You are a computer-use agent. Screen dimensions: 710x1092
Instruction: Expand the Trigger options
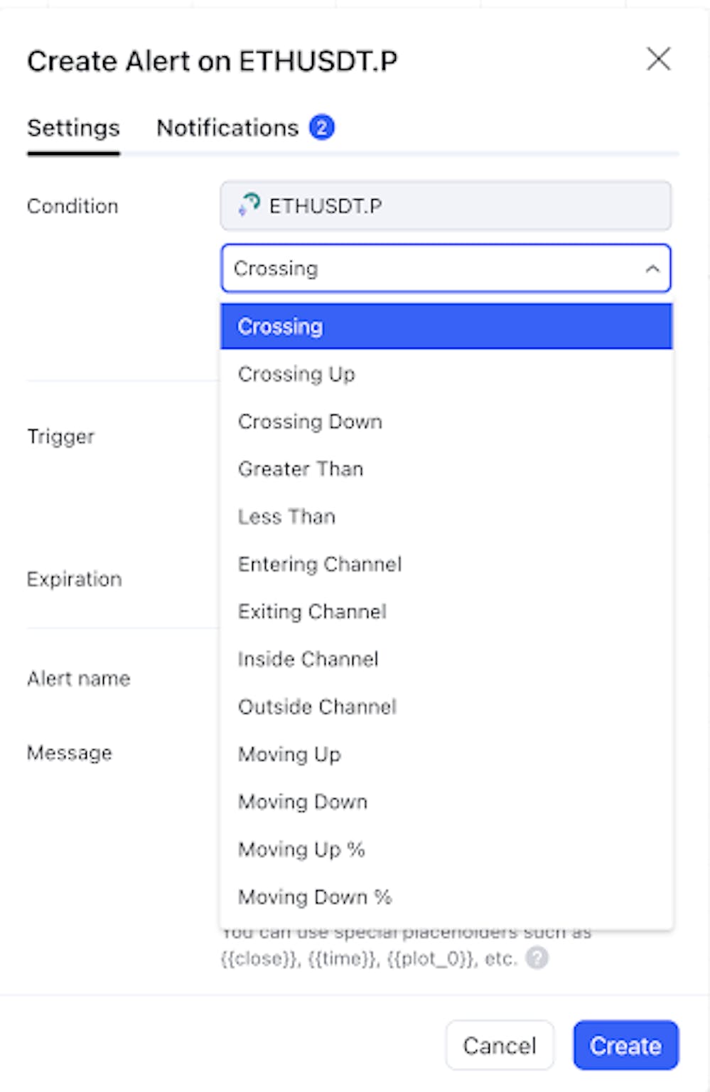coord(62,437)
